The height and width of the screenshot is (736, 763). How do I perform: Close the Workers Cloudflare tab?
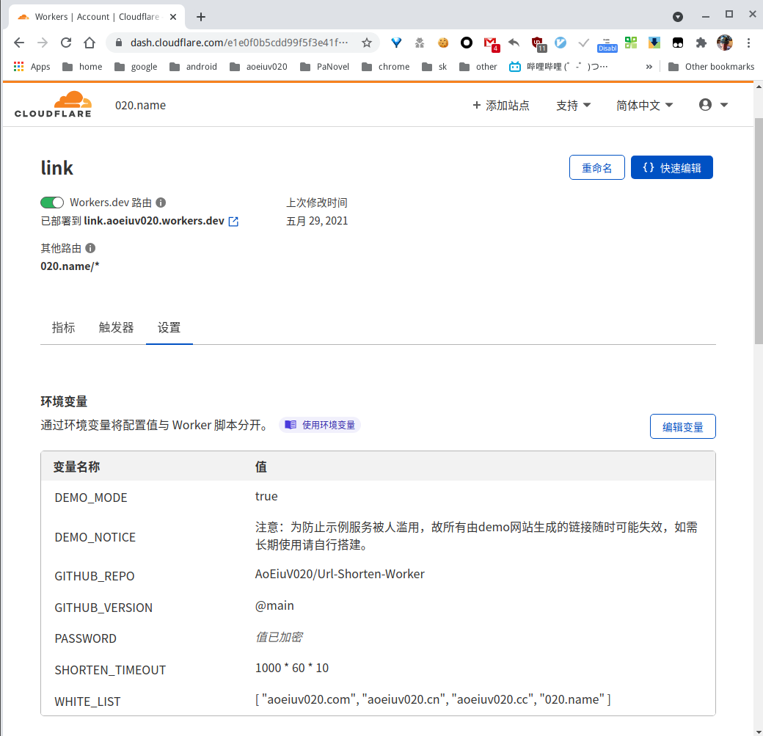[x=172, y=17]
